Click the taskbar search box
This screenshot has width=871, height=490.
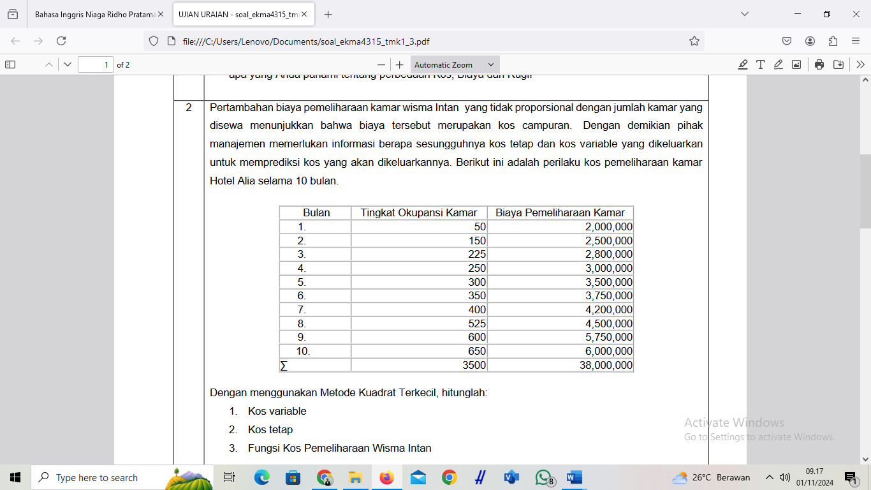coord(122,477)
